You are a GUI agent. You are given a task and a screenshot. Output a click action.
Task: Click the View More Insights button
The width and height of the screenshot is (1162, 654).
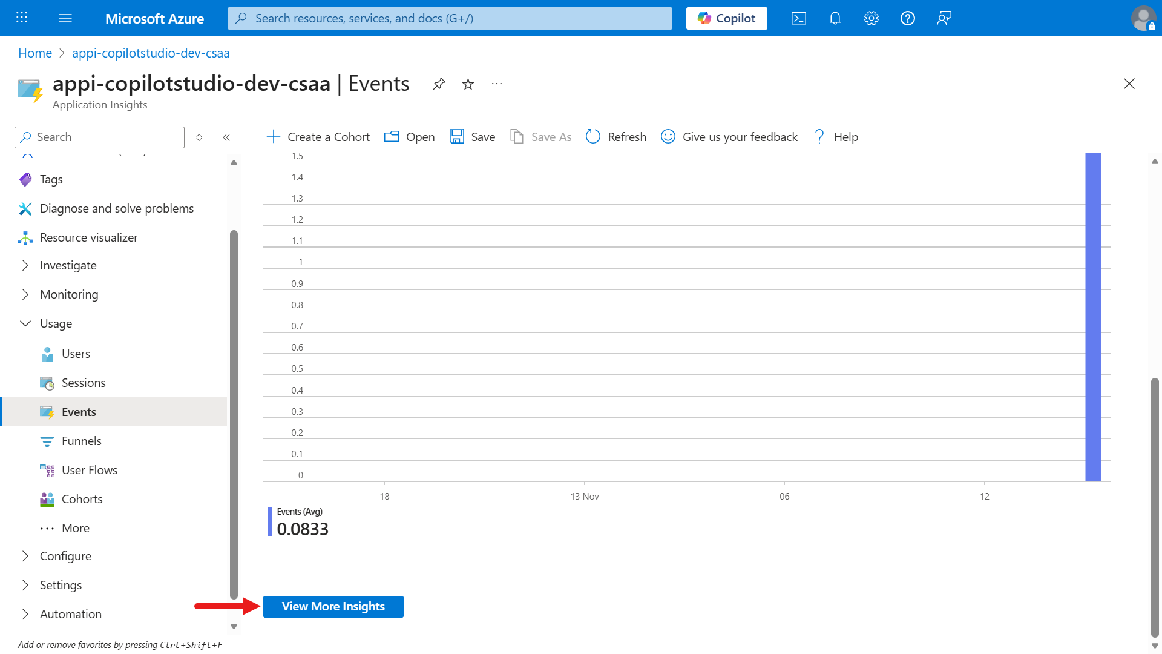pos(333,606)
